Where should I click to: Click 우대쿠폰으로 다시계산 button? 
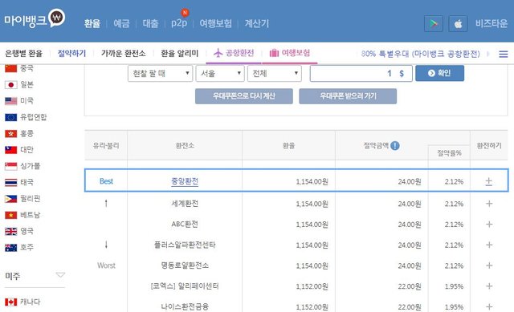(x=244, y=96)
